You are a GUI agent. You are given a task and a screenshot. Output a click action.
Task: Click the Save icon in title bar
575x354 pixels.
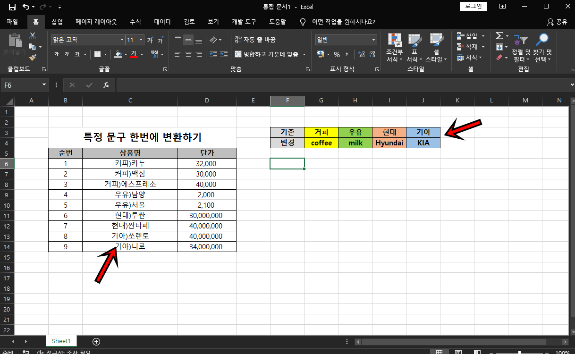click(12, 7)
